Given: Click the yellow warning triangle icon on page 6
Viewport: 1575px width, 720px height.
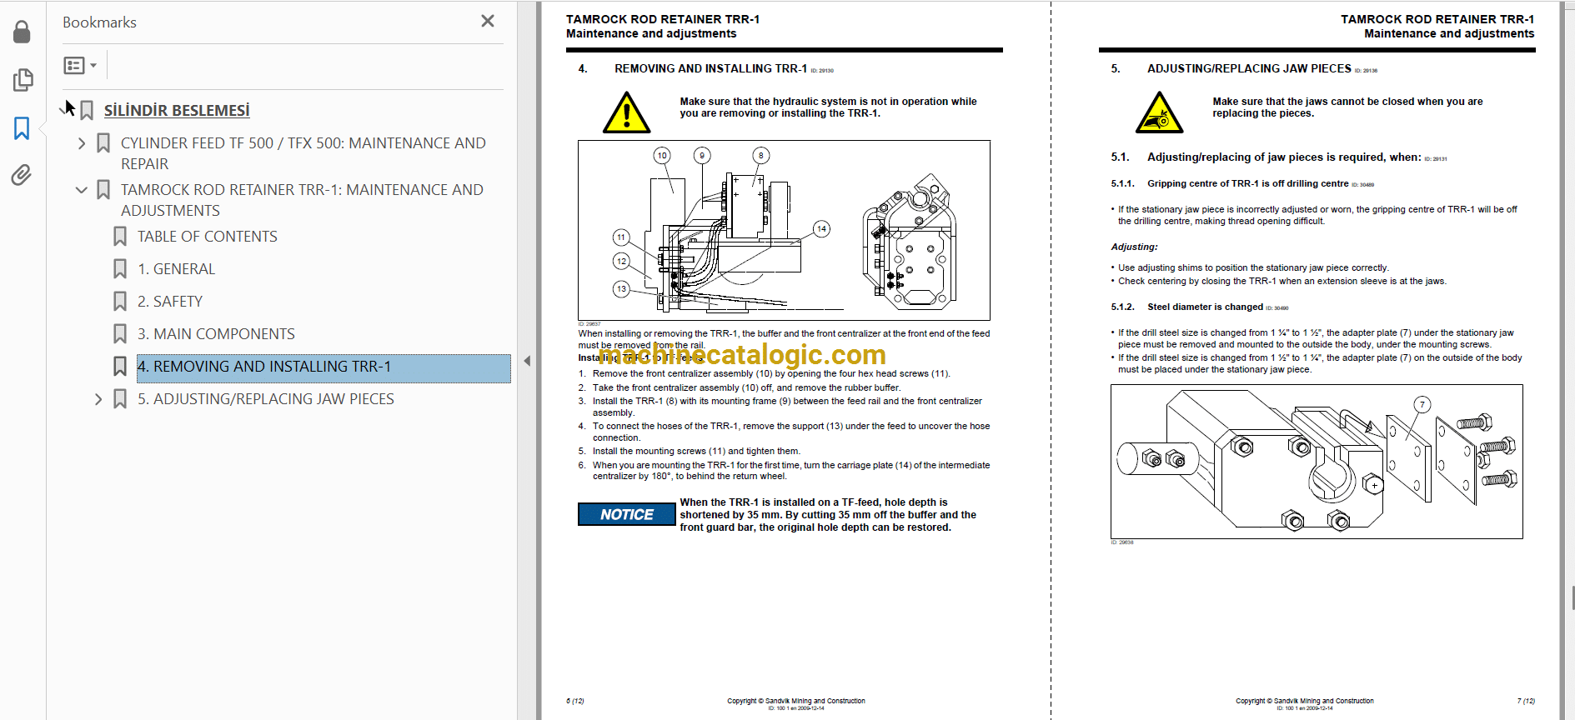Looking at the screenshot, I should (x=626, y=112).
